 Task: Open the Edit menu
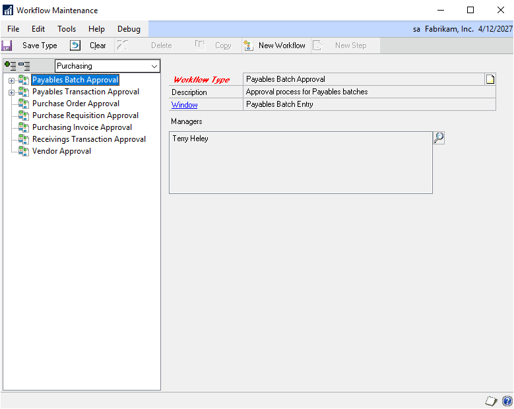tap(38, 29)
